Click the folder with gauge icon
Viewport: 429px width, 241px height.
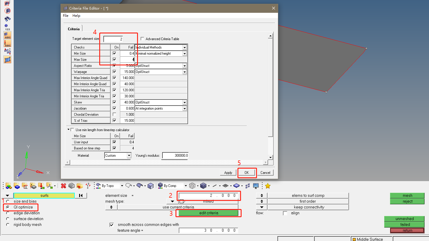click(25, 186)
